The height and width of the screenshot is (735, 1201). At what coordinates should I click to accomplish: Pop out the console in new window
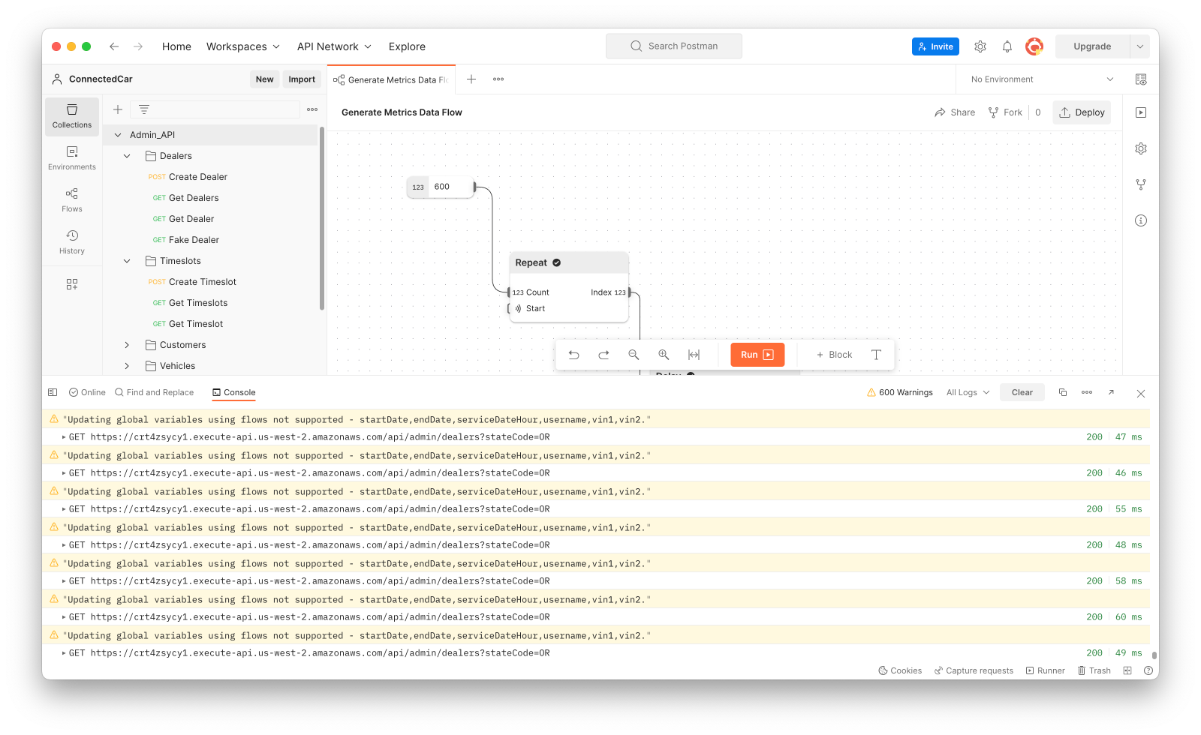click(x=1111, y=392)
